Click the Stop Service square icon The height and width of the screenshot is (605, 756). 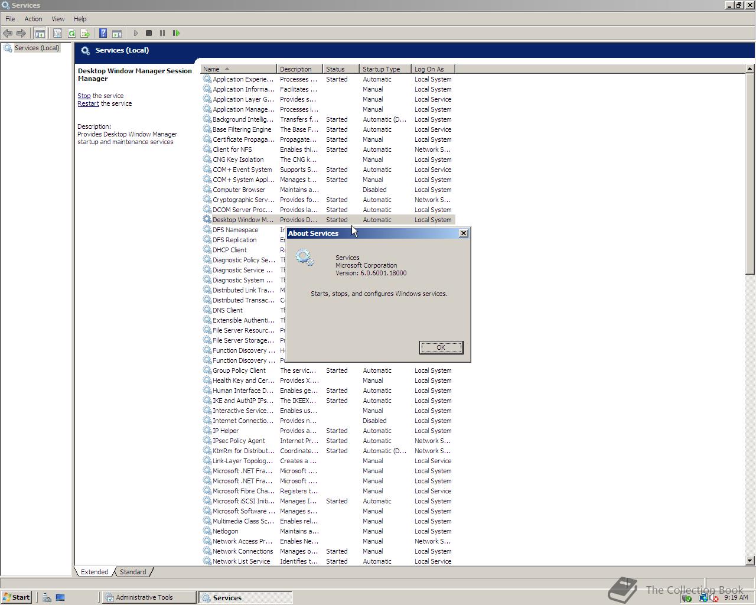(149, 34)
